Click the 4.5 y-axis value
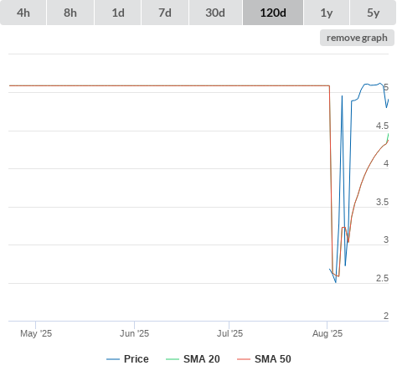This screenshot has height=381, width=397. tap(382, 126)
